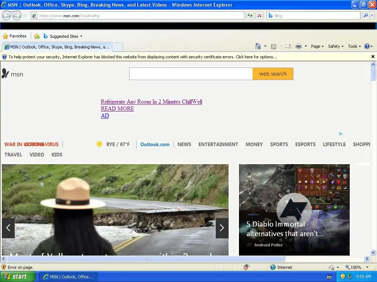Image resolution: width=377 pixels, height=282 pixels.
Task: Go to the ESPORTS section
Action: [x=305, y=144]
